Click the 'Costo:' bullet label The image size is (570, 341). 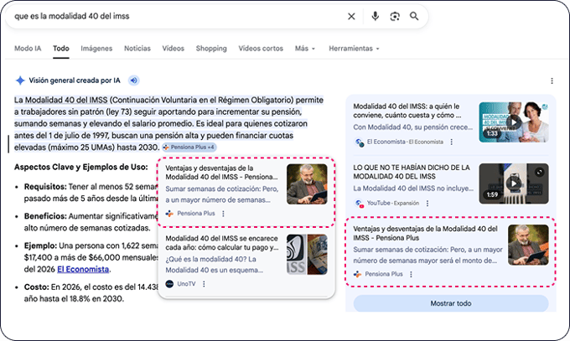pos(36,287)
